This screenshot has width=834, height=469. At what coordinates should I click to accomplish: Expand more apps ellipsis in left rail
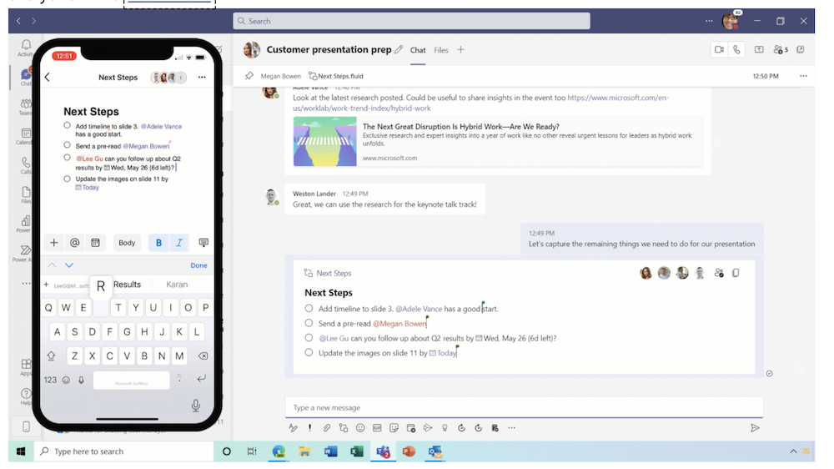pyautogui.click(x=26, y=284)
